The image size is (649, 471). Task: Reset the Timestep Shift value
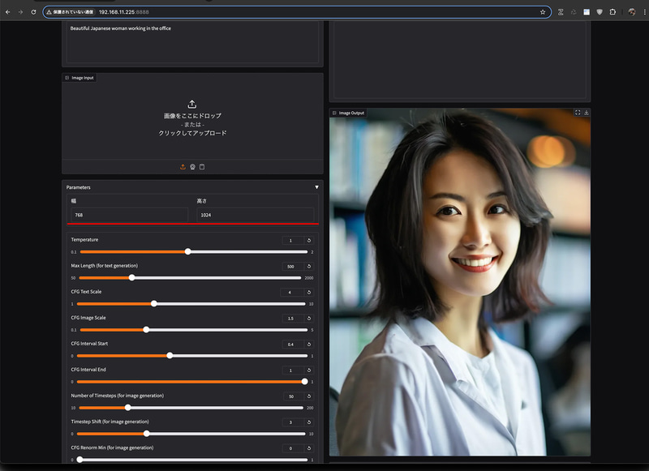(x=309, y=422)
